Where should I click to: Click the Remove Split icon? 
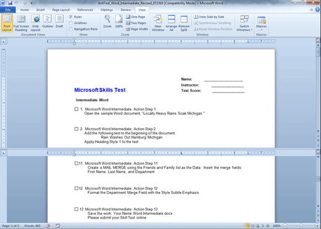[184, 23]
